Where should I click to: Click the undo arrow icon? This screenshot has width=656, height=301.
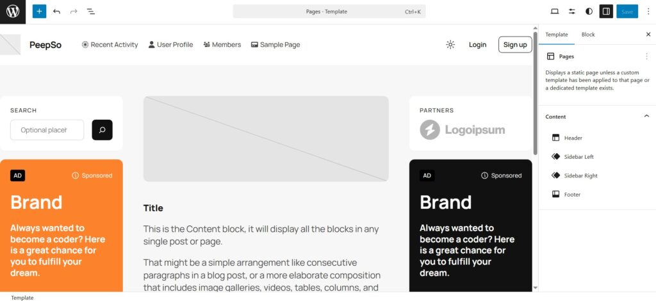click(57, 12)
